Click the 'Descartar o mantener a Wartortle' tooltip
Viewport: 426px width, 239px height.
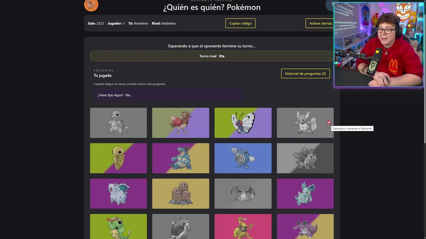(x=352, y=128)
